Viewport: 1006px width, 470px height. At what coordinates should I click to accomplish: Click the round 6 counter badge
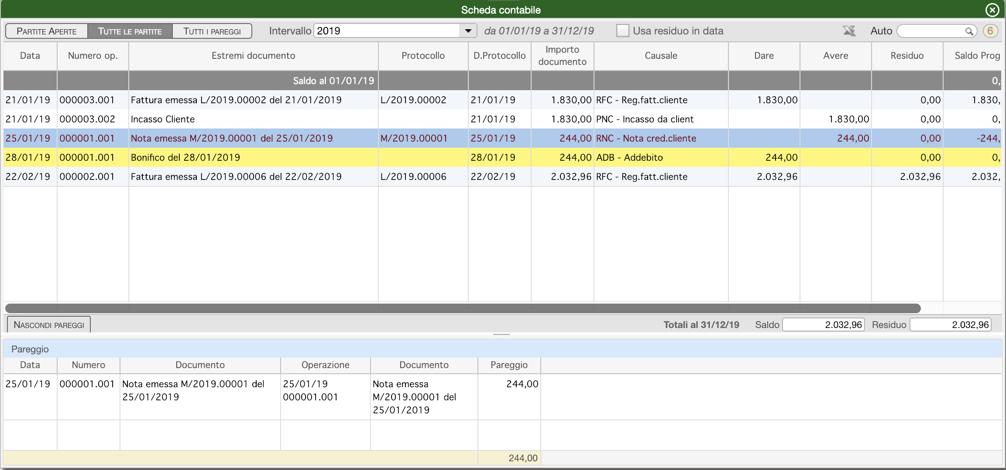[990, 31]
